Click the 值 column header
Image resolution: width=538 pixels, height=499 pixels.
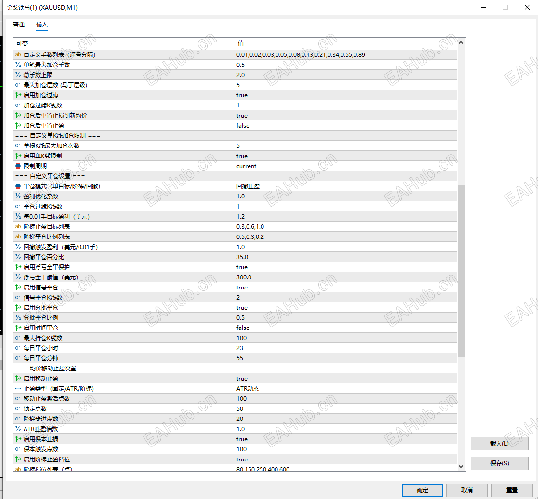pos(346,43)
